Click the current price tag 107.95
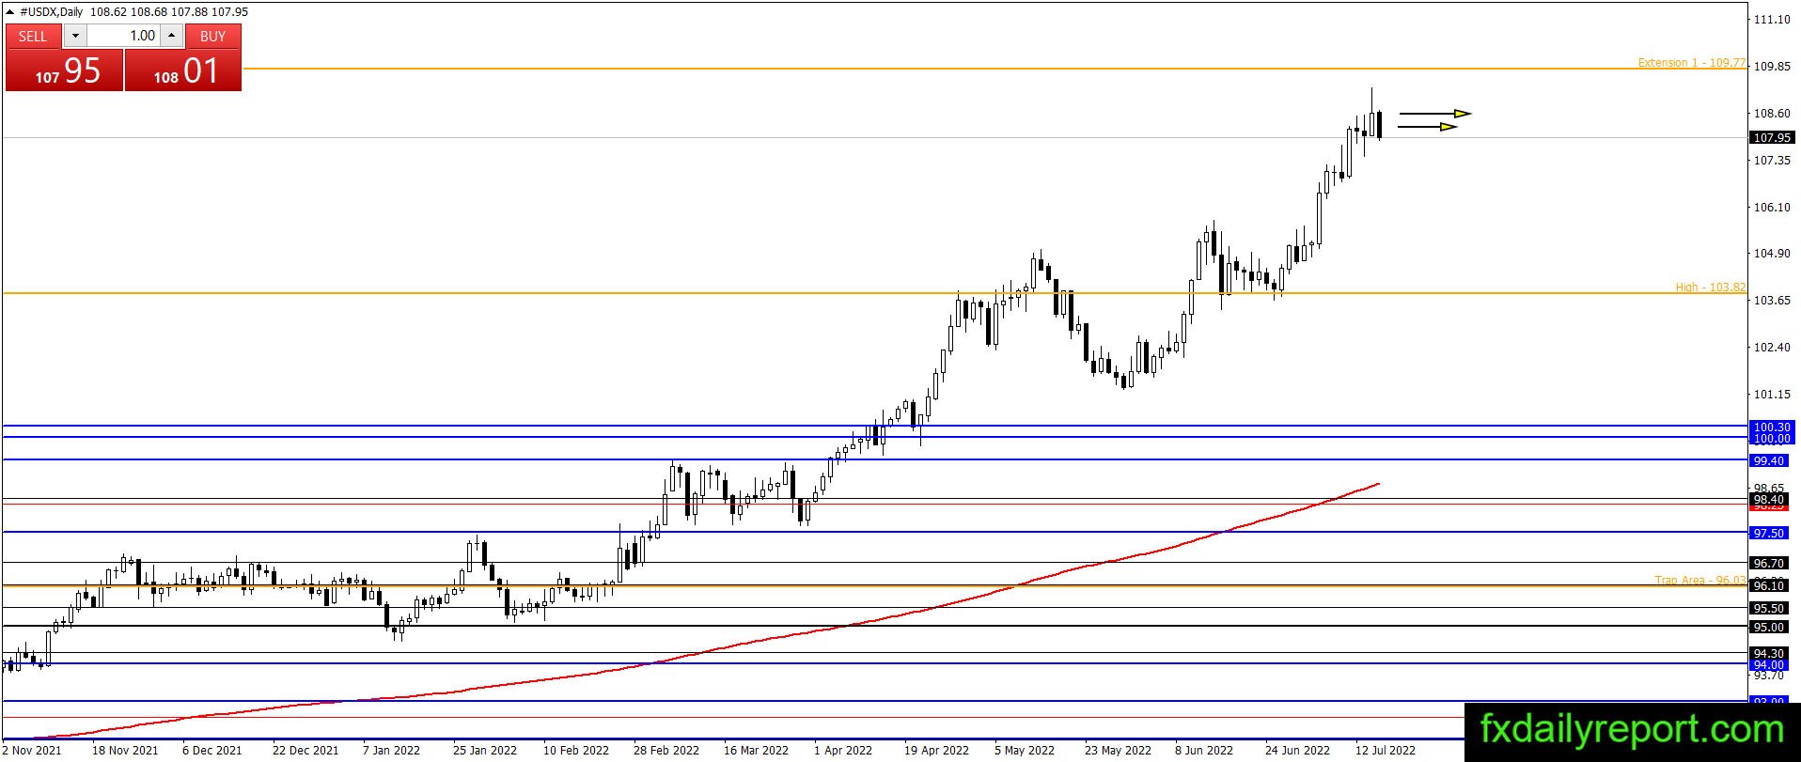 [x=1772, y=137]
